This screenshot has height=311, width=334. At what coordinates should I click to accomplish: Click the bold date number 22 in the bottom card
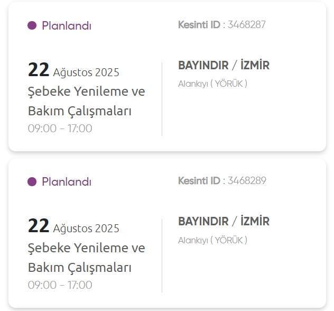[38, 226]
